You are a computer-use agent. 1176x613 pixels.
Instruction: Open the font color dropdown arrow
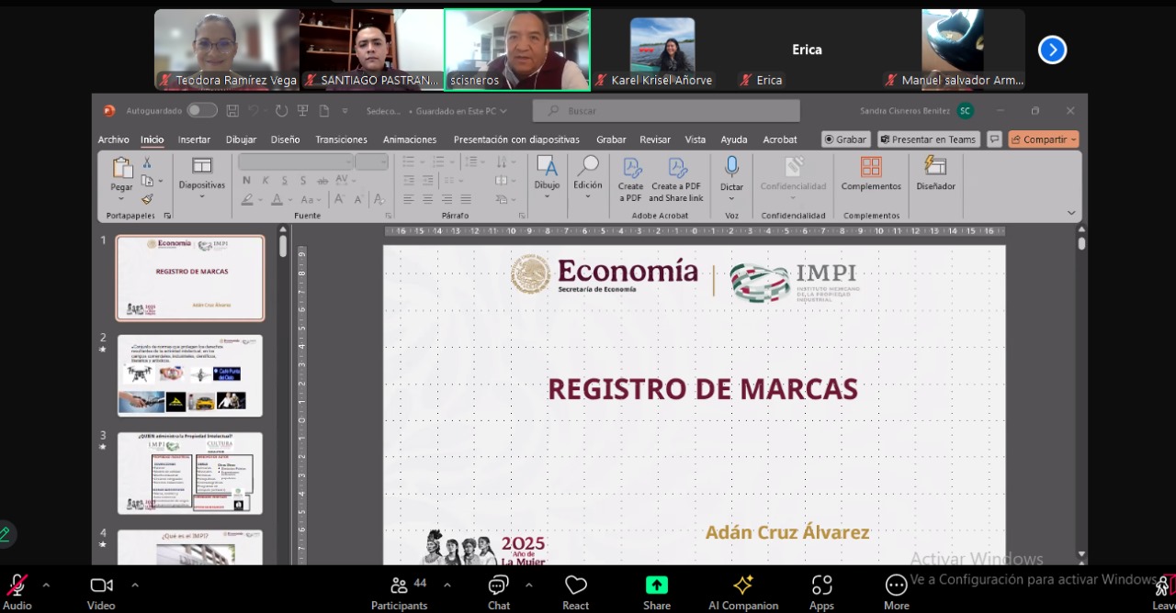tap(290, 200)
